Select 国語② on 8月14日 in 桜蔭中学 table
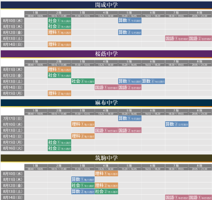This screenshot has width=212, height=200. coord(130,87)
